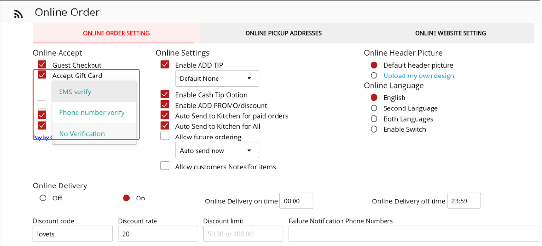This screenshot has height=246, width=542.
Task: Click the Upload my own design link
Action: (x=418, y=76)
